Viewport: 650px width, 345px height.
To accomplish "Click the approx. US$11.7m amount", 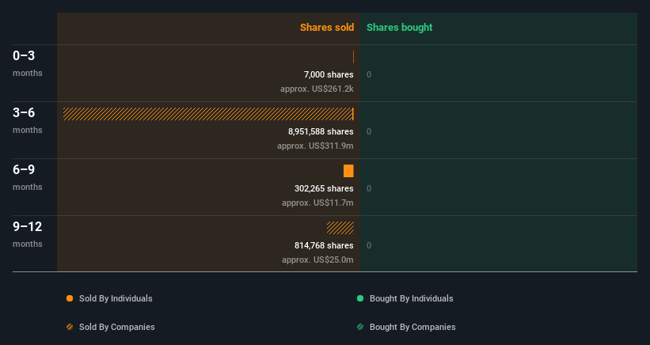I will click(317, 203).
